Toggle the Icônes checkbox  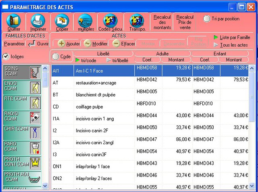pos(6,57)
